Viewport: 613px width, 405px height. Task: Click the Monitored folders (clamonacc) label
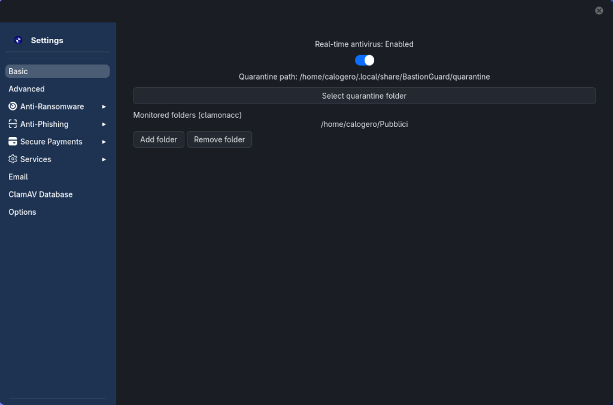click(x=187, y=115)
